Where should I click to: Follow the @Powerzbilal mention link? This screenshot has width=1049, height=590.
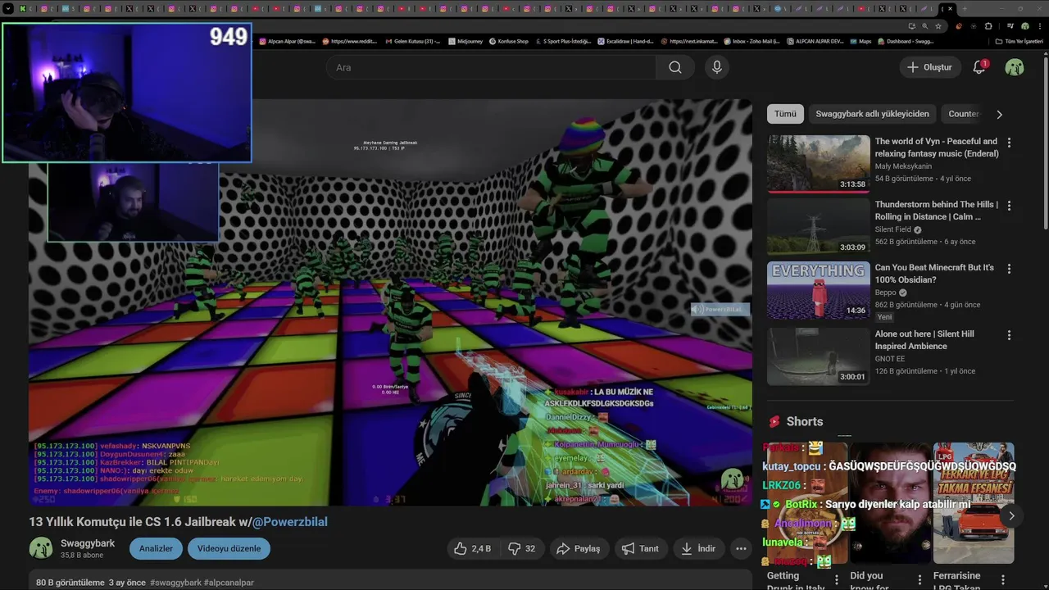click(289, 522)
